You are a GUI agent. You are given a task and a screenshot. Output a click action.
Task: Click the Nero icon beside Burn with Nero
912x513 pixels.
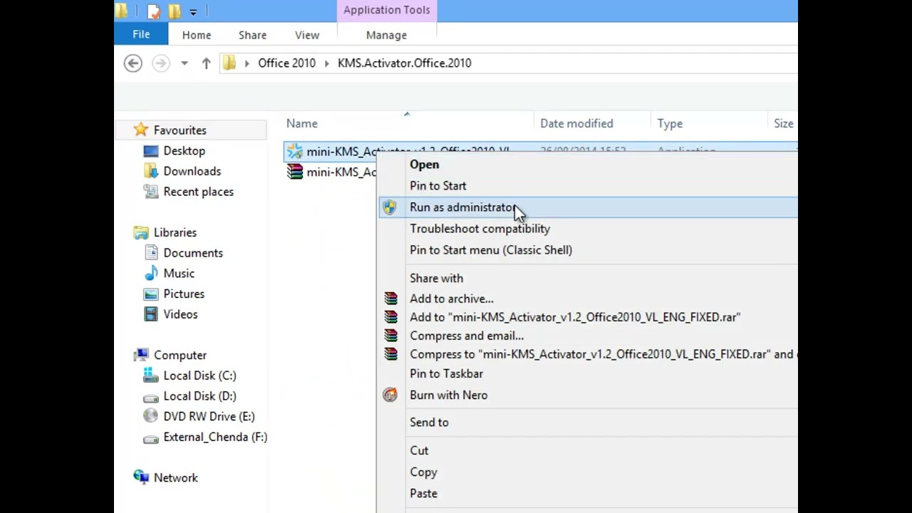tap(390, 395)
